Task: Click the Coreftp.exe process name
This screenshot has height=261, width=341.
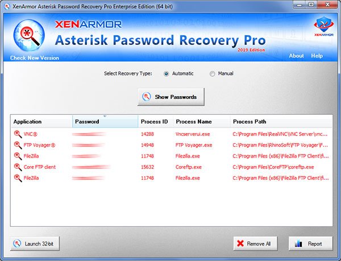Action: click(189, 167)
